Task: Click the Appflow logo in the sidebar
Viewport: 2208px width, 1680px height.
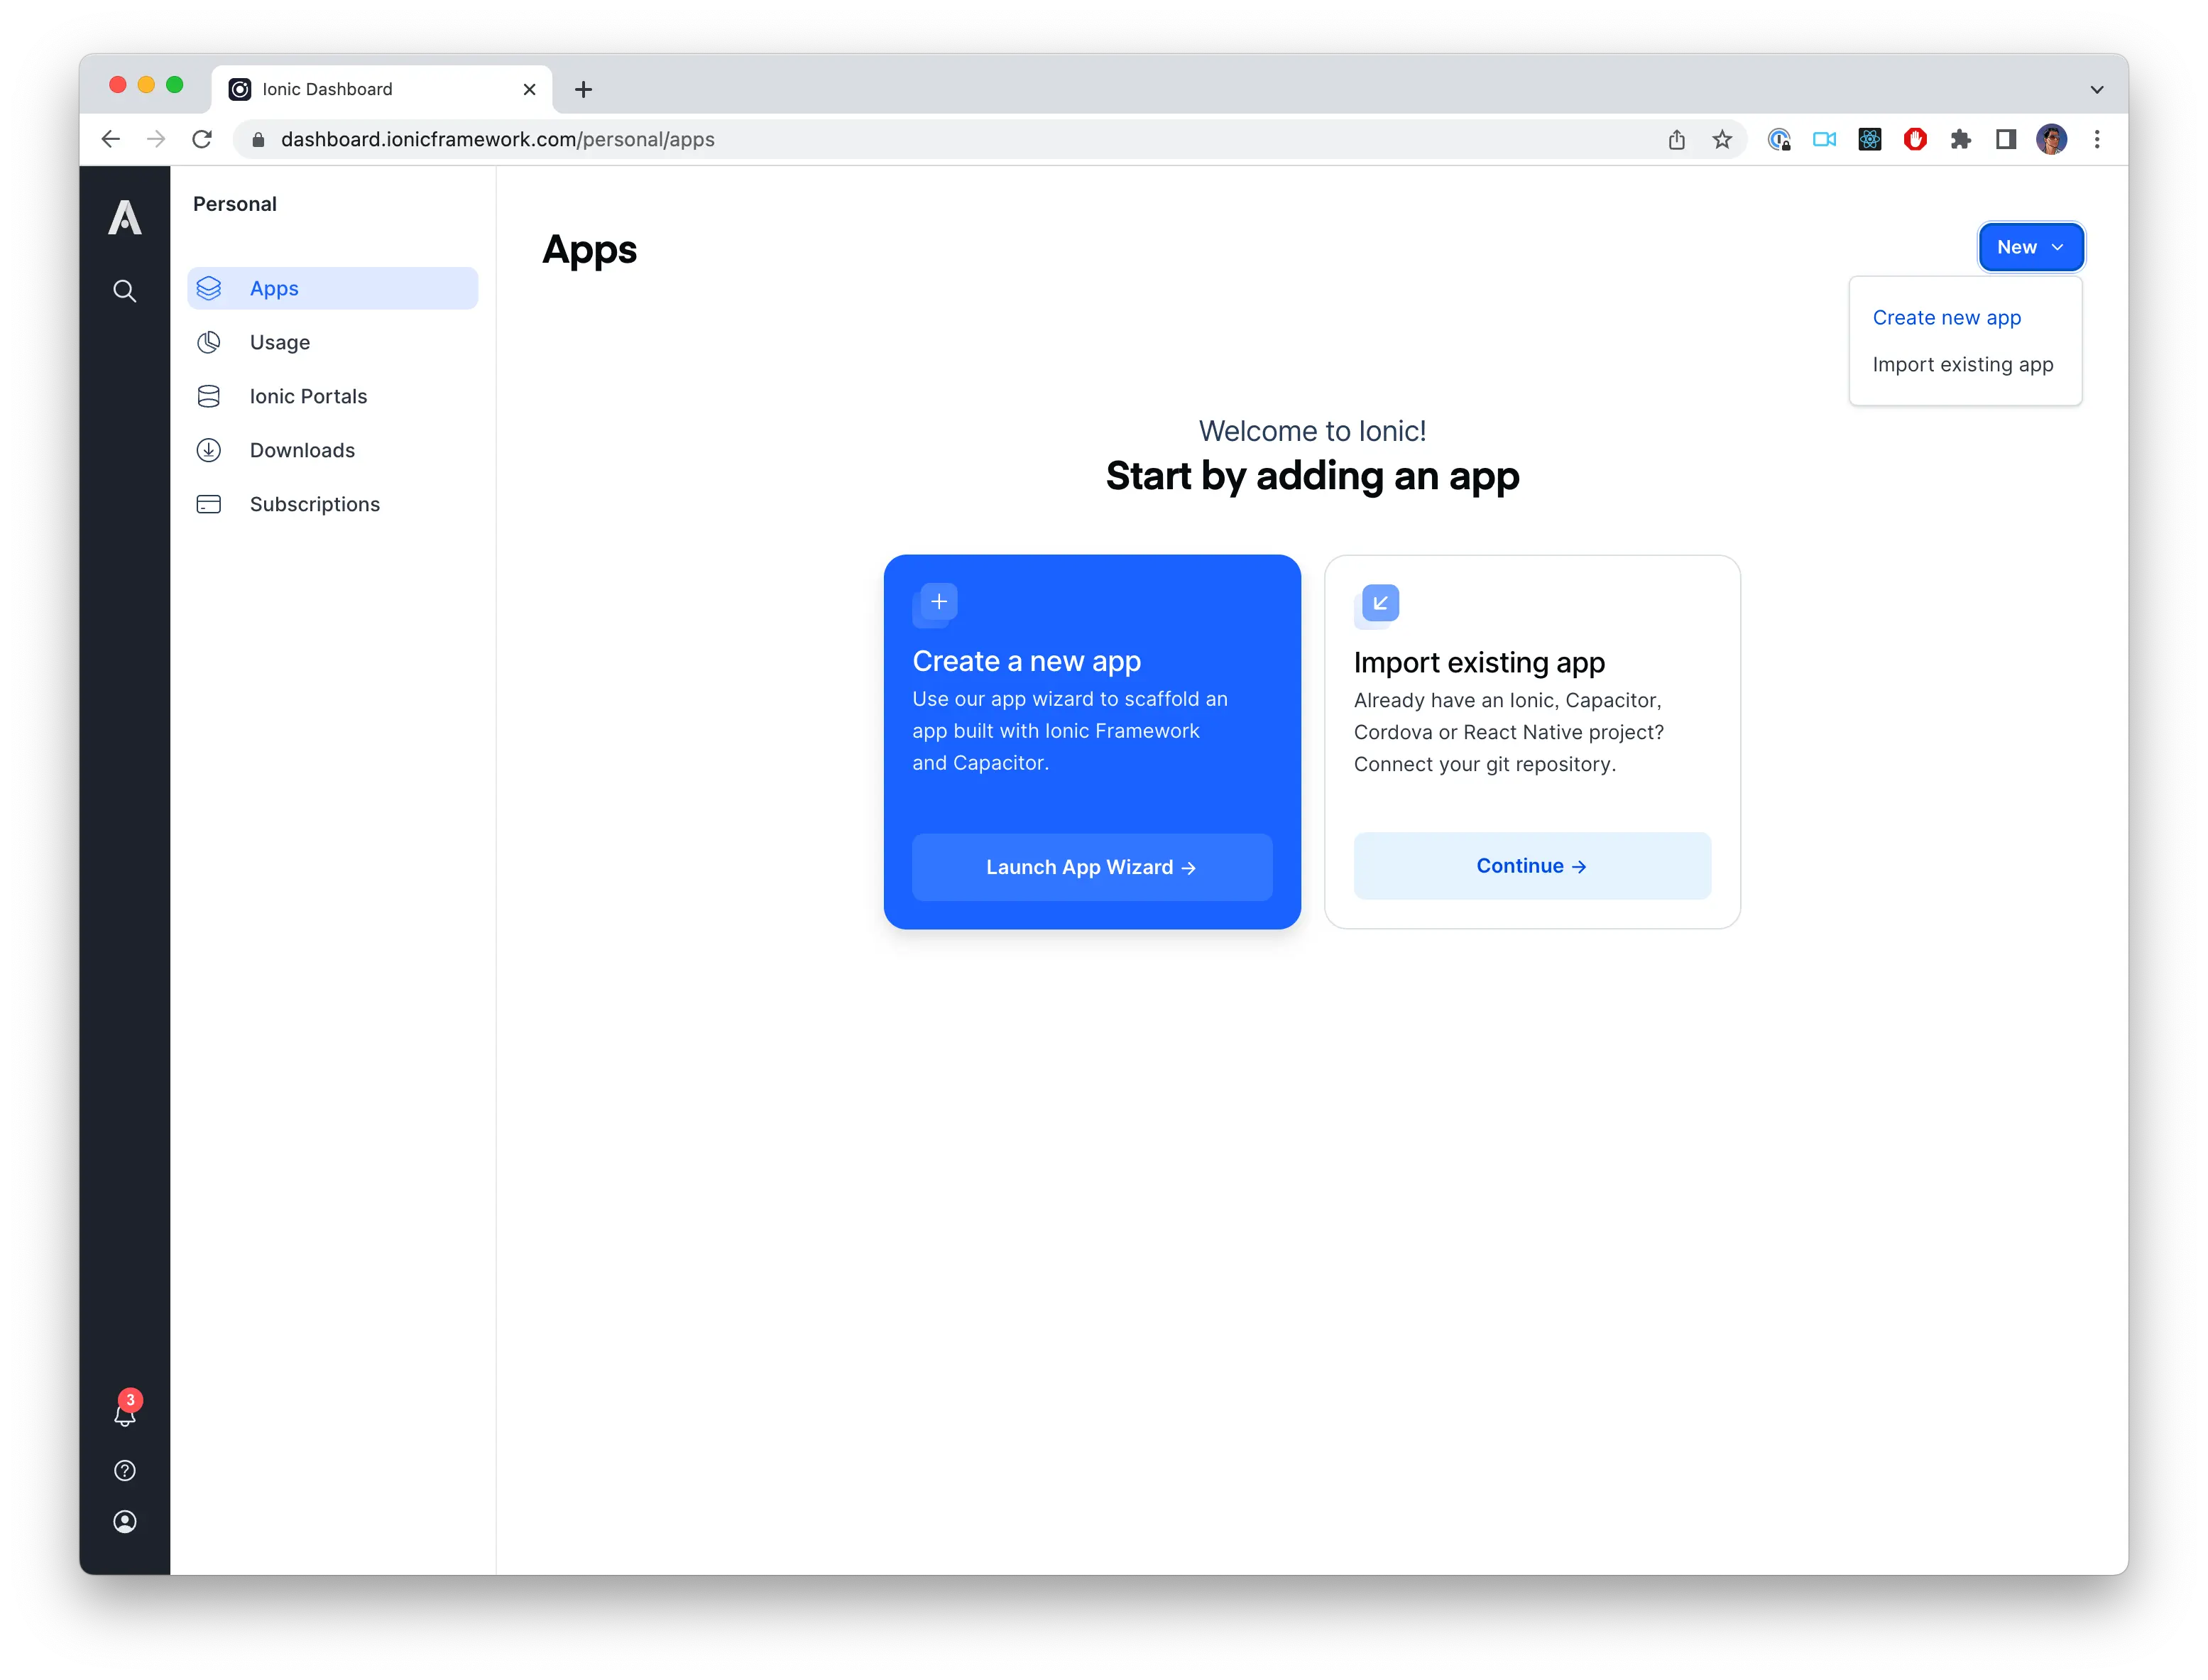Action: click(x=124, y=217)
